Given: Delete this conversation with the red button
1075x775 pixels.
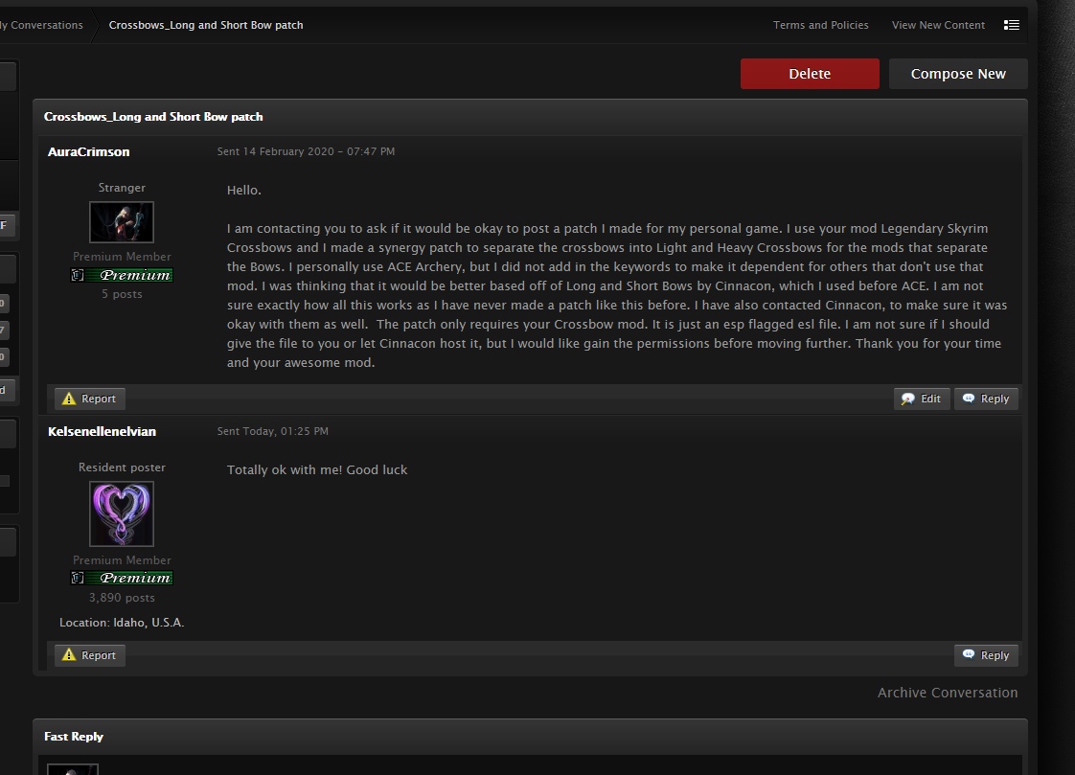Looking at the screenshot, I should point(810,74).
